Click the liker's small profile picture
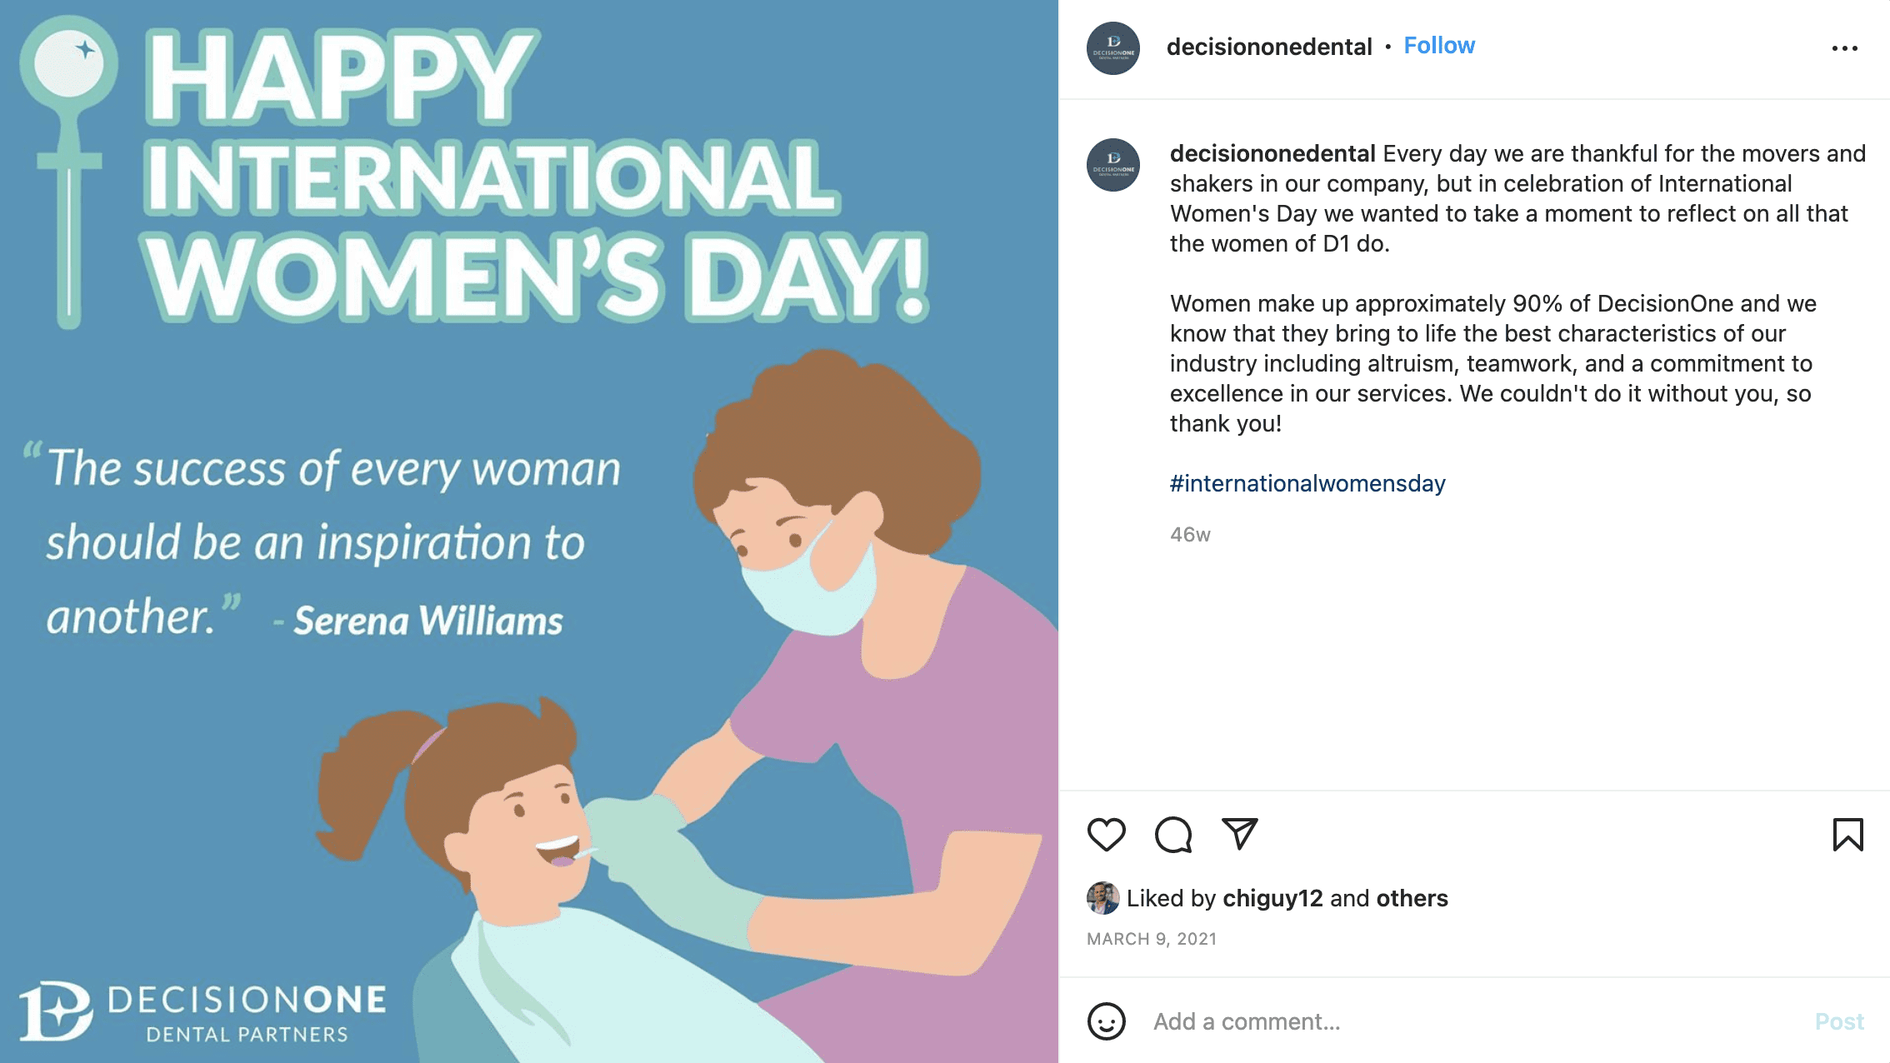 tap(1102, 898)
